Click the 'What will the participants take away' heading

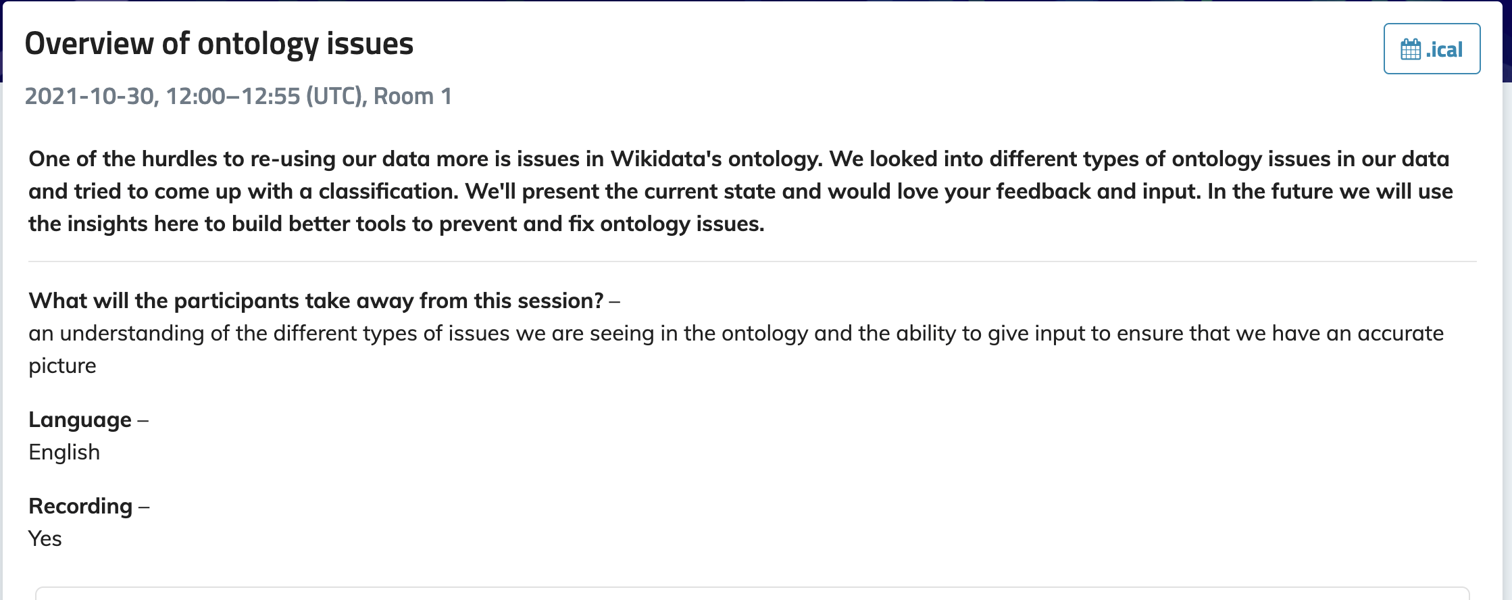[316, 301]
